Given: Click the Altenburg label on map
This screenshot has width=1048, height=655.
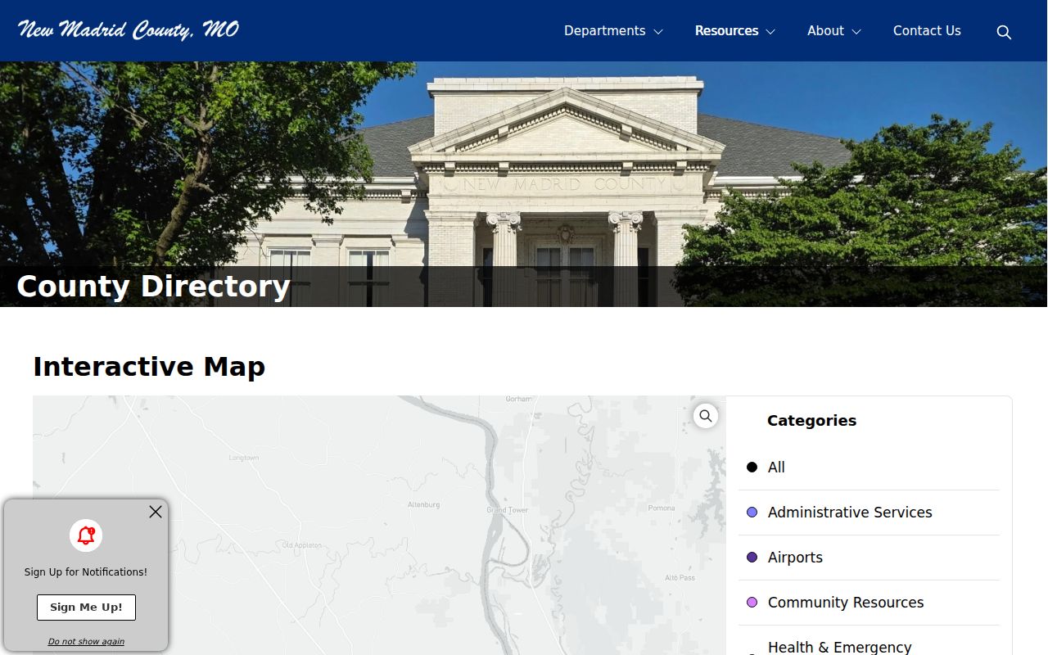Looking at the screenshot, I should click(424, 505).
